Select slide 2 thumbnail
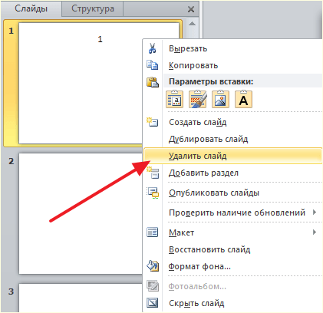 (81, 213)
